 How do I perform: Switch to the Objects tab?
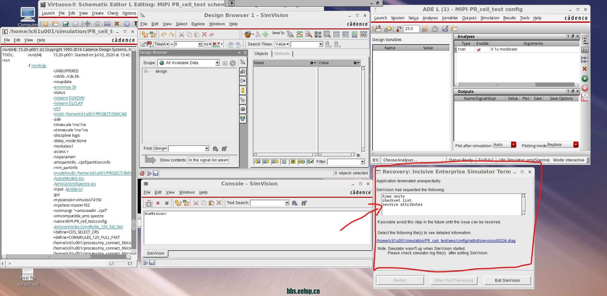click(261, 54)
